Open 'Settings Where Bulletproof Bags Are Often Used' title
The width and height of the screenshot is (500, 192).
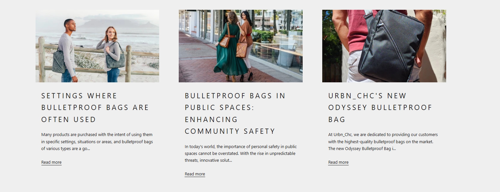[x=95, y=107]
